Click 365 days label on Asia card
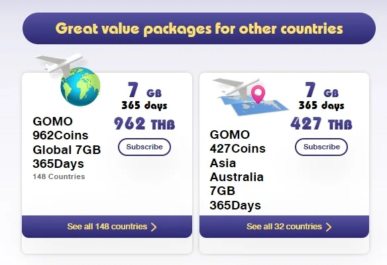This screenshot has height=265, width=387. (321, 106)
